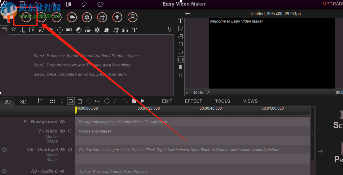
Task: Align objects left in preview
Action: 180,28
